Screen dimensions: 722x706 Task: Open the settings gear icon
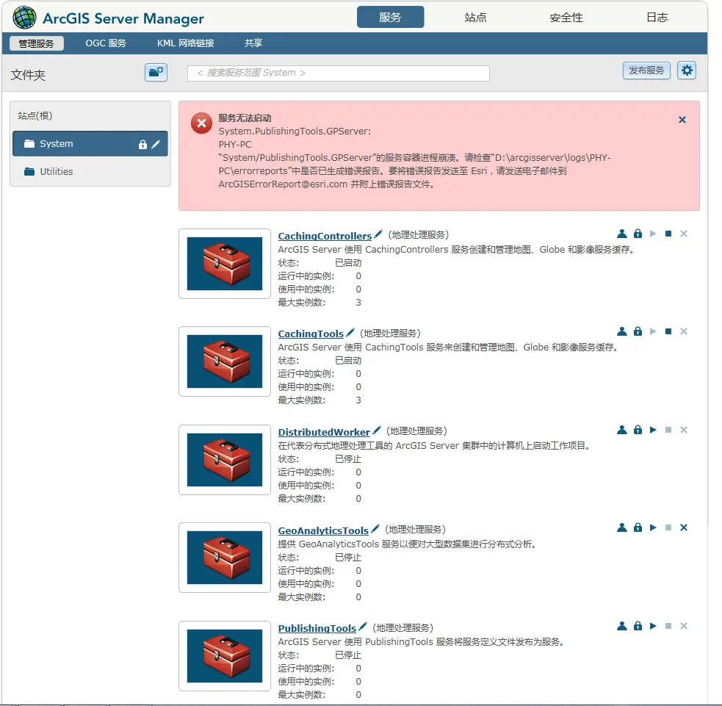(x=687, y=71)
